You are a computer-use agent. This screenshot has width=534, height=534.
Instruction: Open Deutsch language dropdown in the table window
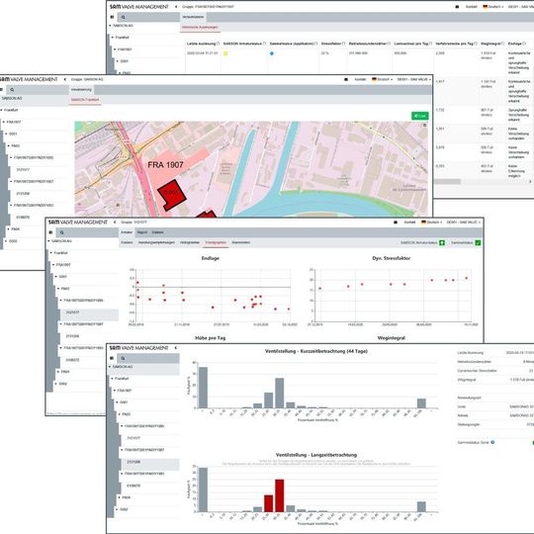(492, 7)
